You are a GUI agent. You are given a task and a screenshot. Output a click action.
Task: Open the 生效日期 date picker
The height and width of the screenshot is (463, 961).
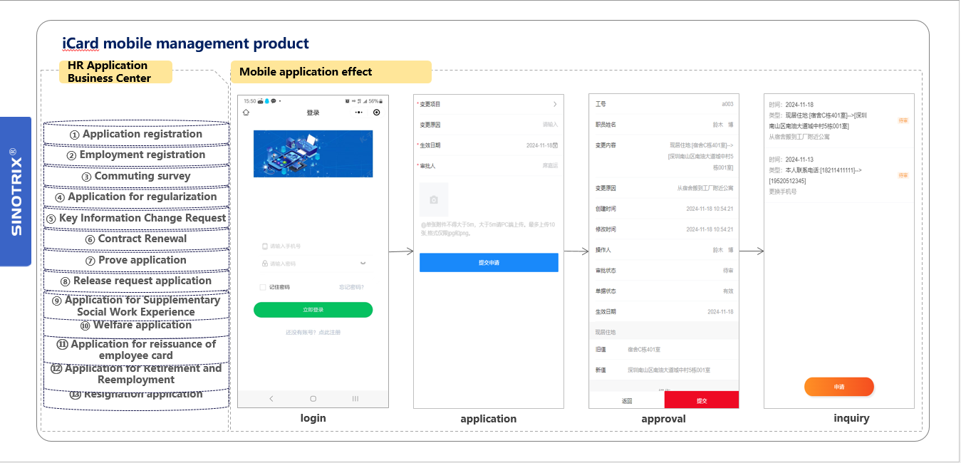(x=489, y=145)
